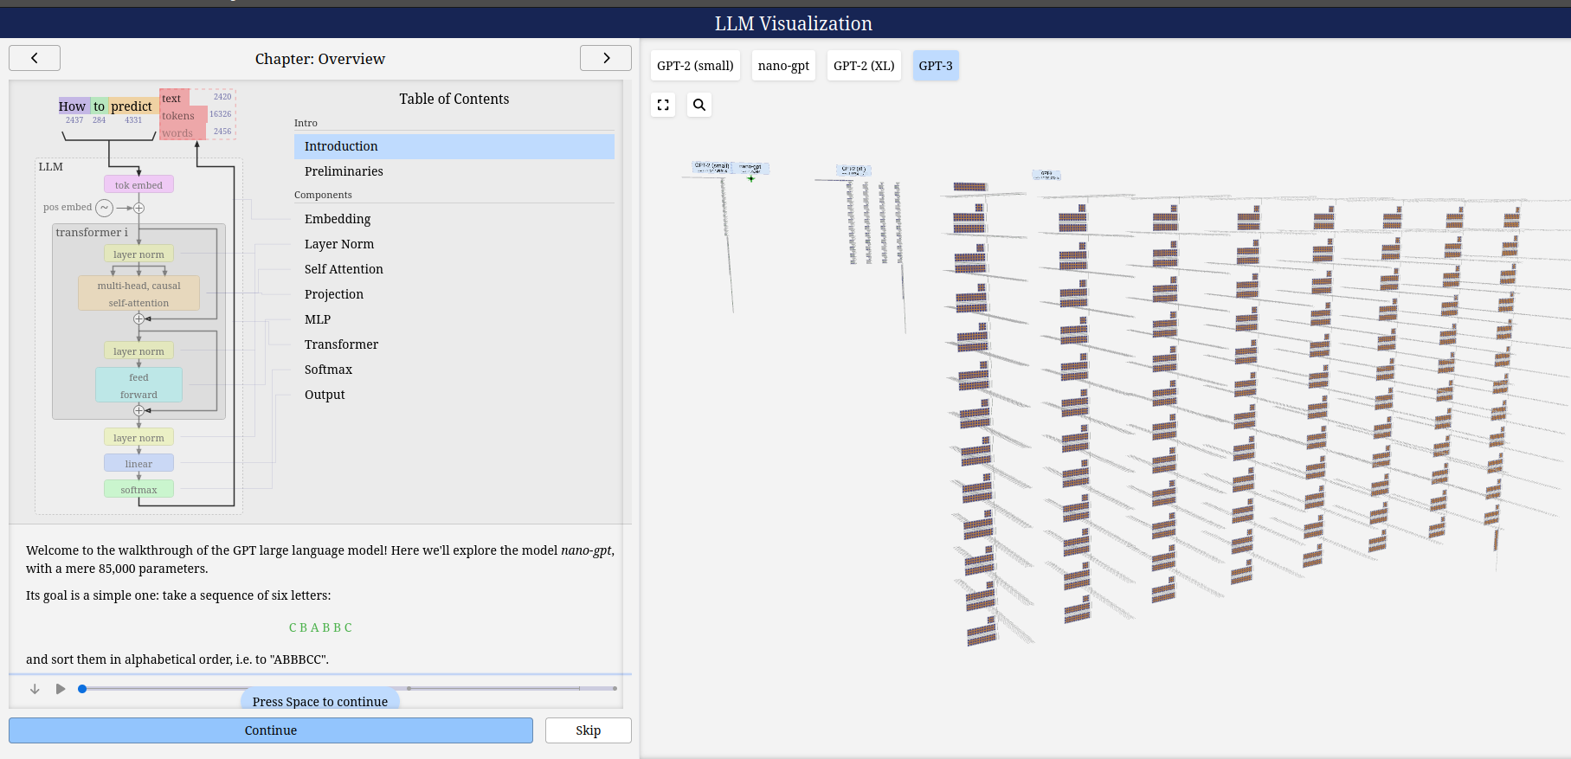
Task: Click the 'Table of Contents' heading
Action: click(x=454, y=99)
